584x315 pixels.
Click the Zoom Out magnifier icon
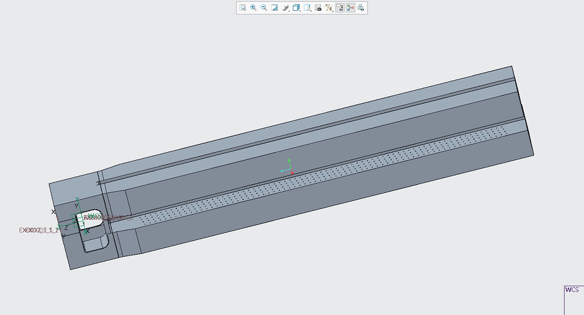[x=264, y=8]
